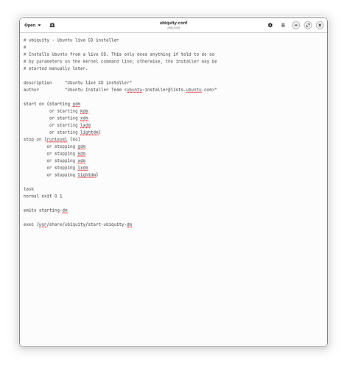Viewport: 347px width, 368px height.
Task: Click the "description" keyword line
Action: click(77, 82)
